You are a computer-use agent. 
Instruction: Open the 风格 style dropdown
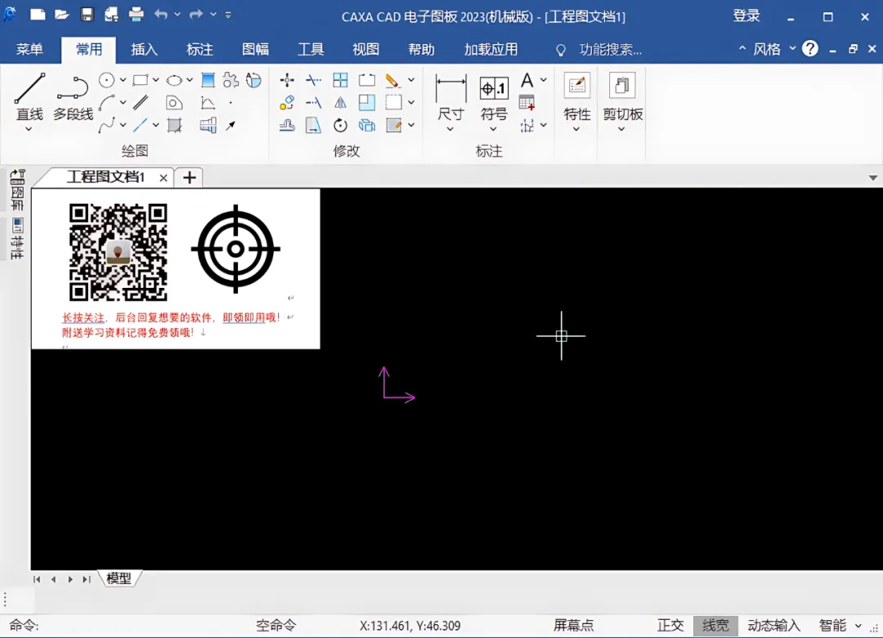point(792,48)
